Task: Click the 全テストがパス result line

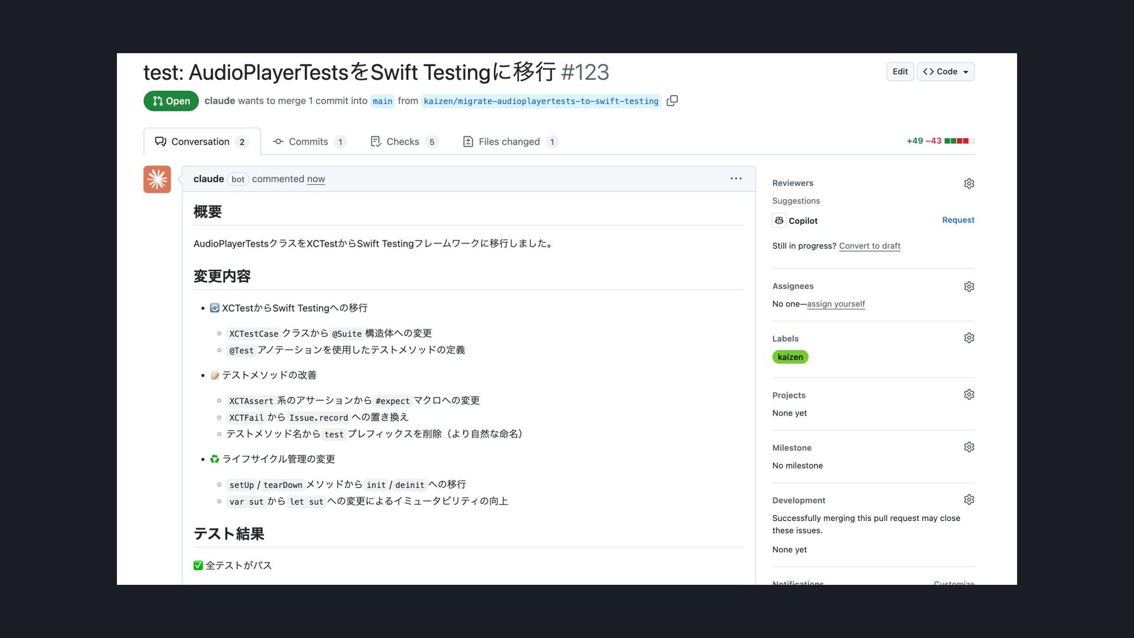Action: (x=233, y=565)
